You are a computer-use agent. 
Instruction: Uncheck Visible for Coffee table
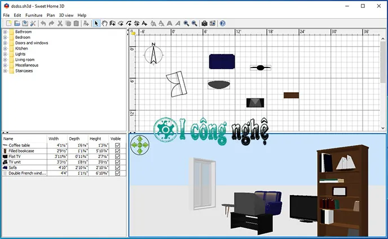click(117, 145)
